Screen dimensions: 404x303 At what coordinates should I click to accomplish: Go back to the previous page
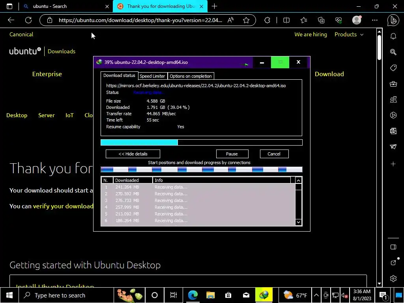pos(11,20)
